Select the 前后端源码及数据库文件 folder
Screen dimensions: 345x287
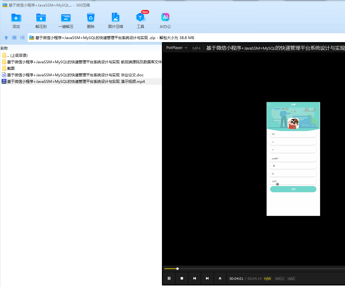(81, 62)
